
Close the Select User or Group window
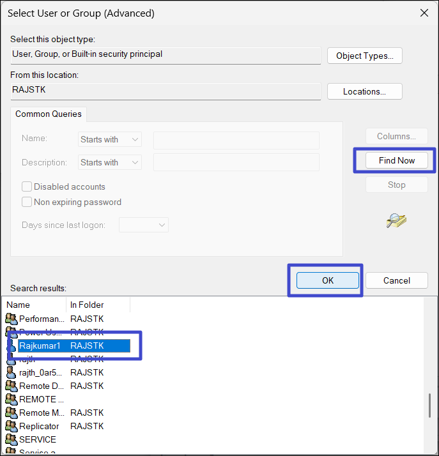[424, 13]
